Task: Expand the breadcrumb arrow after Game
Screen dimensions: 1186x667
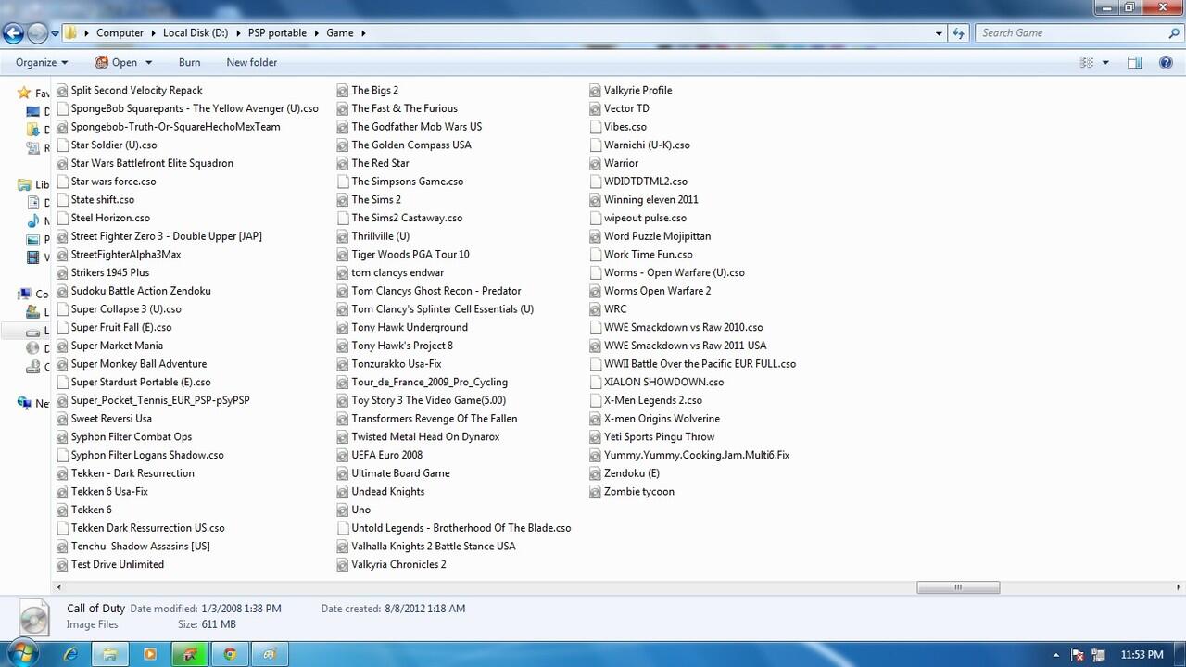Action: click(363, 33)
